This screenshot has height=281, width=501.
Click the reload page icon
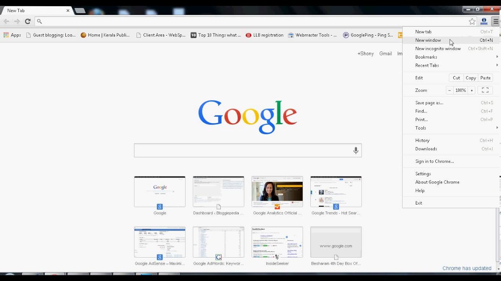[x=27, y=21]
